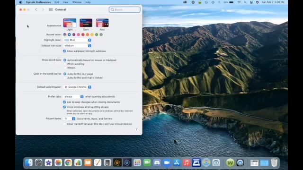Image resolution: width=303 pixels, height=170 pixels.
Task: Launch Google Chrome from the Dock
Action: [68, 163]
